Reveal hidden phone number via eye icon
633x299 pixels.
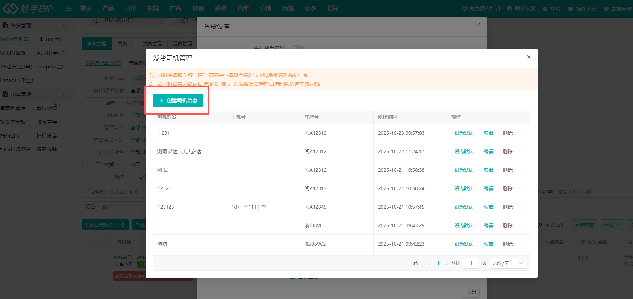[x=263, y=207]
